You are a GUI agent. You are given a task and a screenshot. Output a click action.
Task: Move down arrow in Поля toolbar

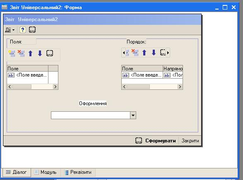[x=40, y=53]
